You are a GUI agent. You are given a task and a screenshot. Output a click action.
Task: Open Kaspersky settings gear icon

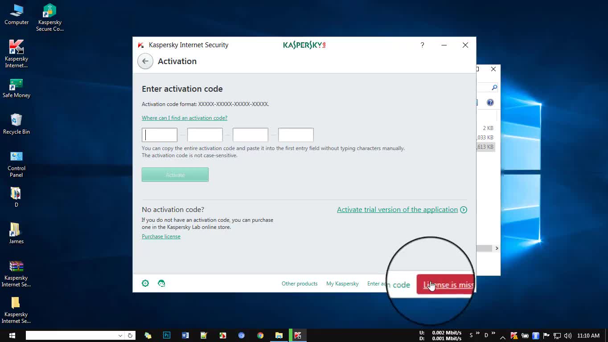tap(145, 283)
